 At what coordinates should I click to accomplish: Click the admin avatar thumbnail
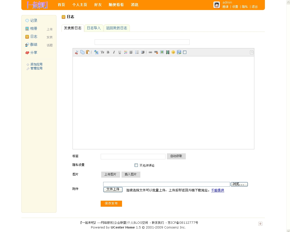(x=217, y=5)
